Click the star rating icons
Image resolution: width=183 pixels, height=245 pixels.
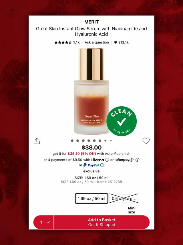pyautogui.click(x=63, y=42)
